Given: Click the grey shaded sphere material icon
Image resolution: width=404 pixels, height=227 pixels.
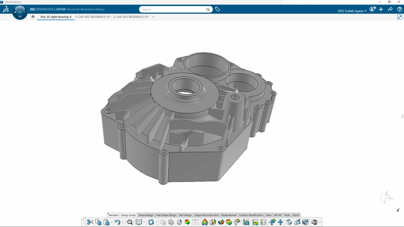Looking at the screenshot, I should pos(314,222).
